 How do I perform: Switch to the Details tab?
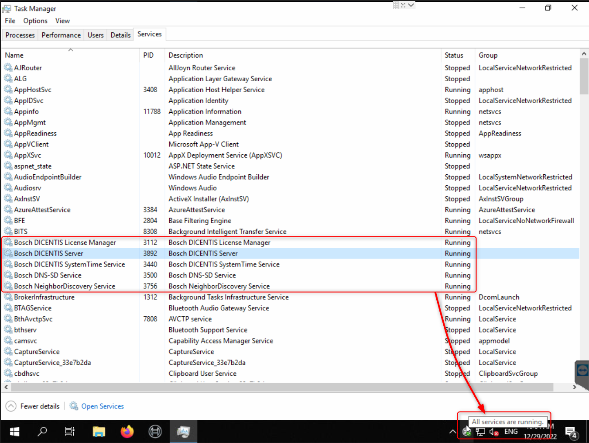point(120,35)
